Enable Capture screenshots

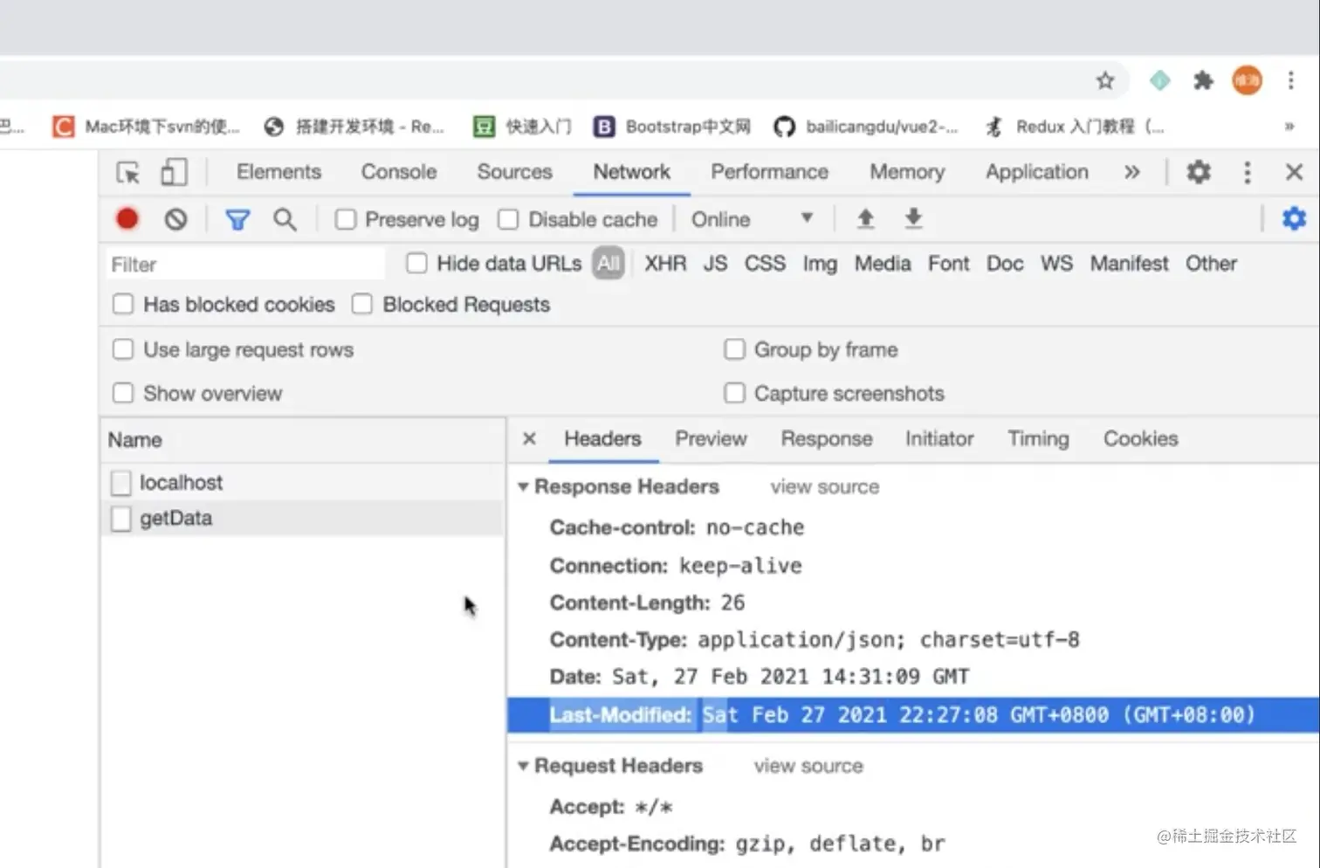click(x=734, y=394)
